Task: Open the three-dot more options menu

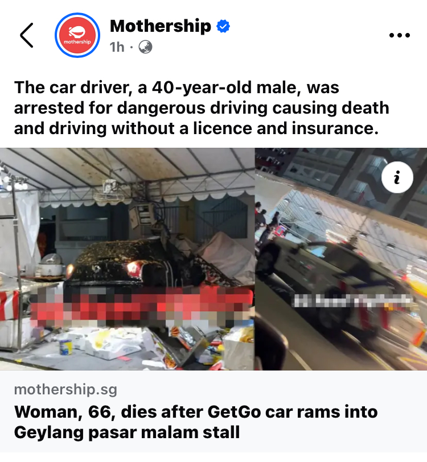Action: tap(400, 35)
